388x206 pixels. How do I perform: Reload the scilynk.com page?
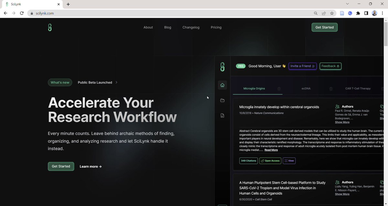tap(22, 13)
